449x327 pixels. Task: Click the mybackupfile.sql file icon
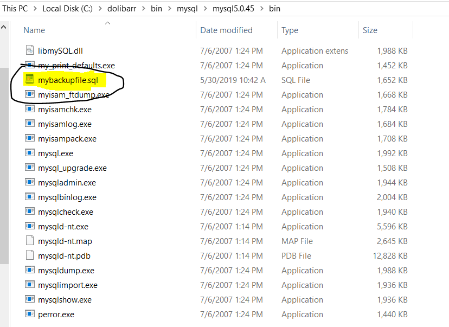[30, 80]
